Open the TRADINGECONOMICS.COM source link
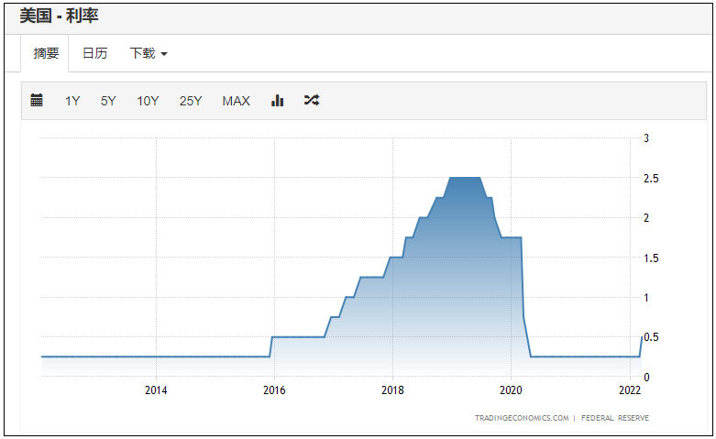Screen dimensions: 716x439 point(521,418)
